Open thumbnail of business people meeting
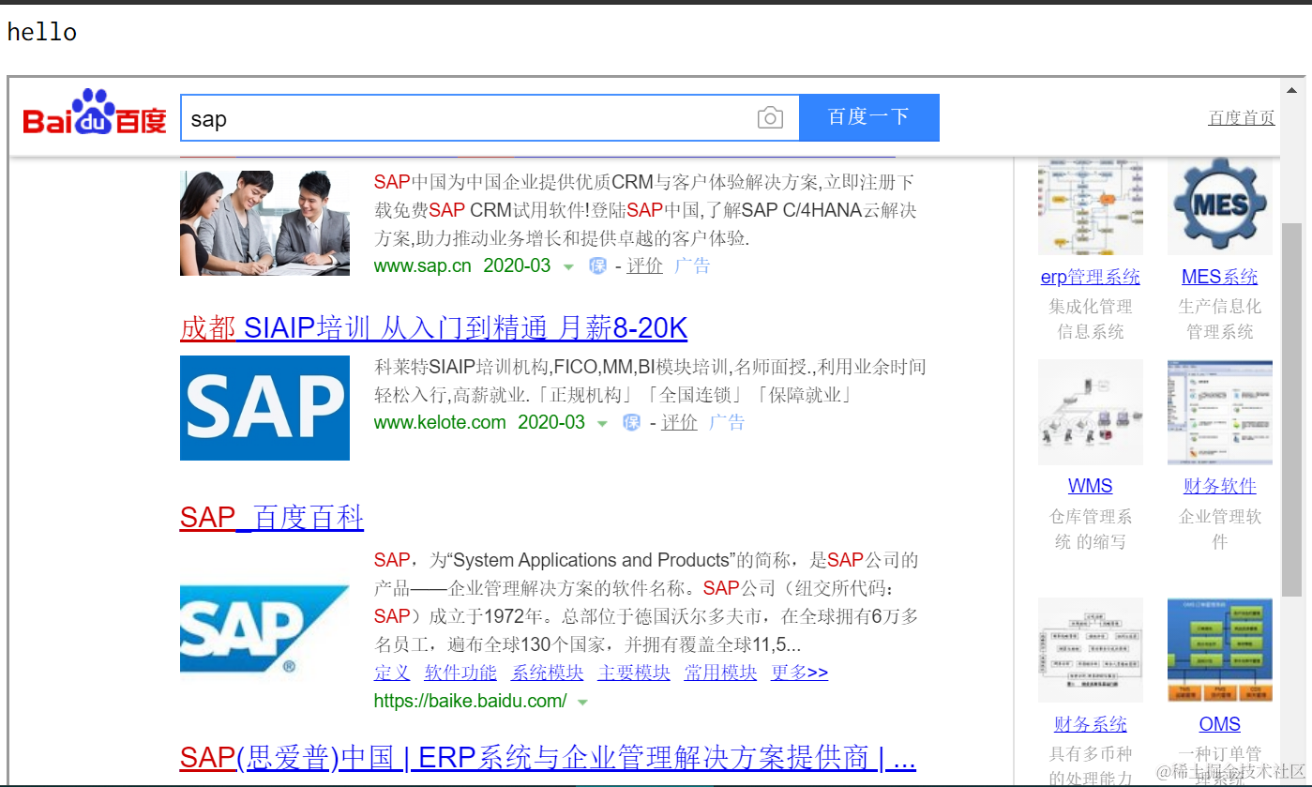Screen dimensions: 1312x787 point(264,222)
